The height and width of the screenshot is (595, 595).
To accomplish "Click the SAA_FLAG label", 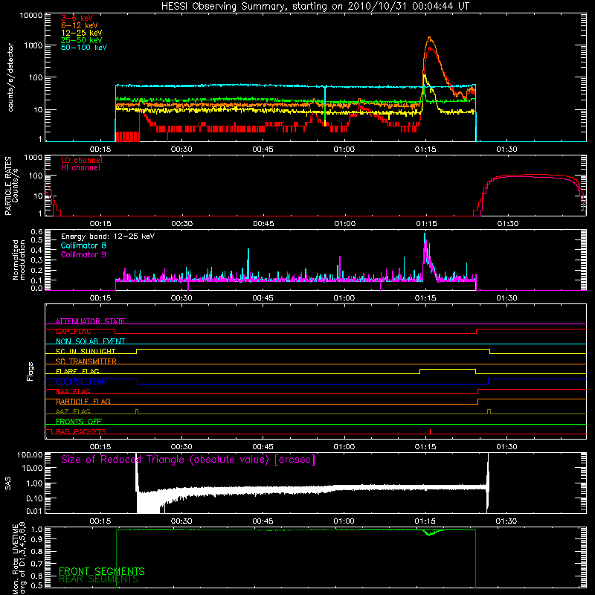I will (73, 391).
